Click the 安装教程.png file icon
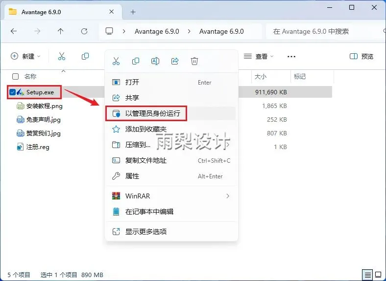 pyautogui.click(x=21, y=106)
